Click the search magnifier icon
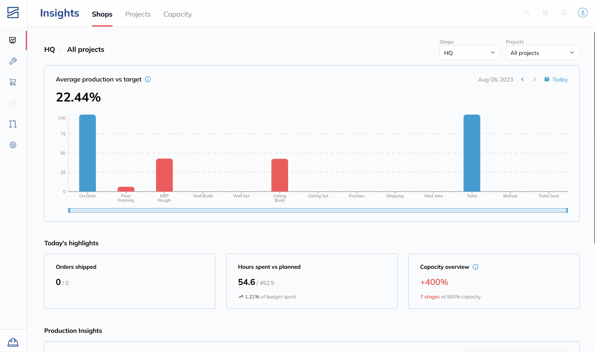 tap(527, 13)
